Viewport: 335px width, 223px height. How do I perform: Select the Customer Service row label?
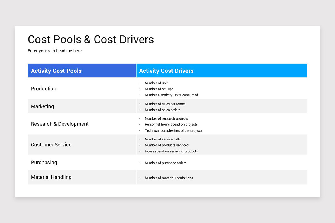point(51,144)
